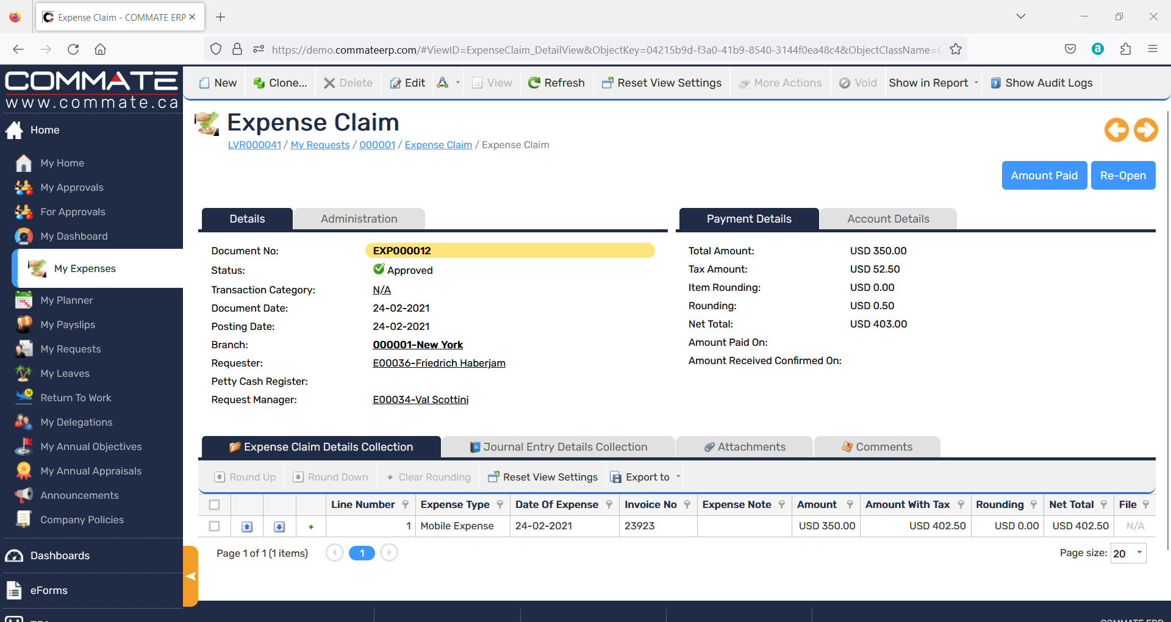Click the Re-Open button

(1123, 176)
